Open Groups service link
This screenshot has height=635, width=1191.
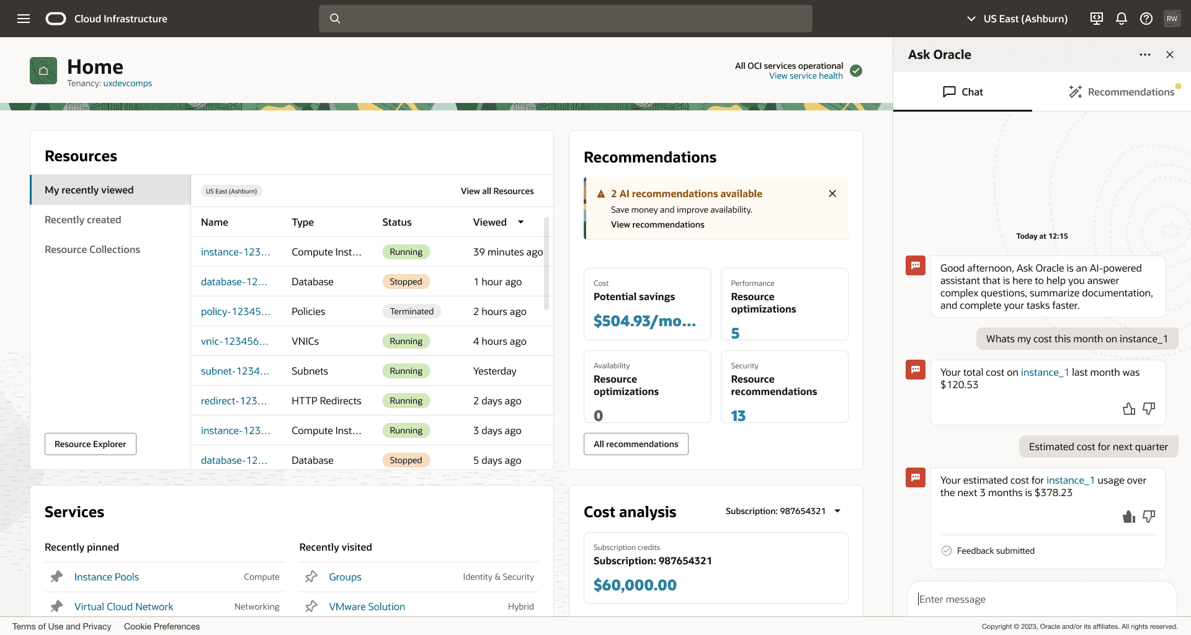pos(345,577)
